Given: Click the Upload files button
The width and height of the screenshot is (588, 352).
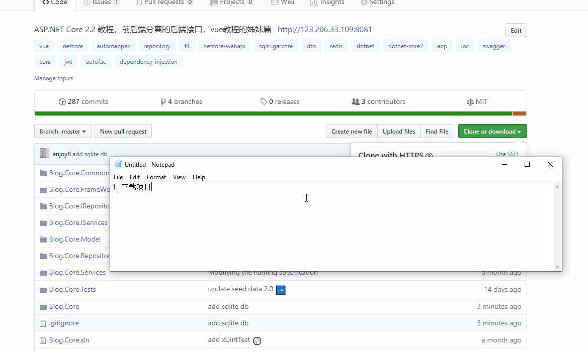Looking at the screenshot, I should 398,132.
